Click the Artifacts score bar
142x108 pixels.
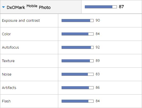coord(78,88)
